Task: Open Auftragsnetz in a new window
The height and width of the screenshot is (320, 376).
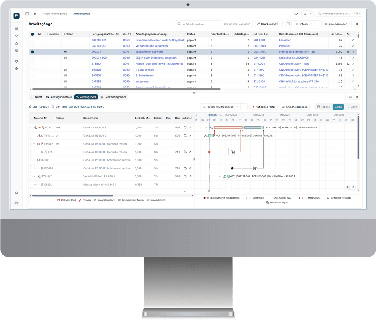Action: [x=351, y=97]
